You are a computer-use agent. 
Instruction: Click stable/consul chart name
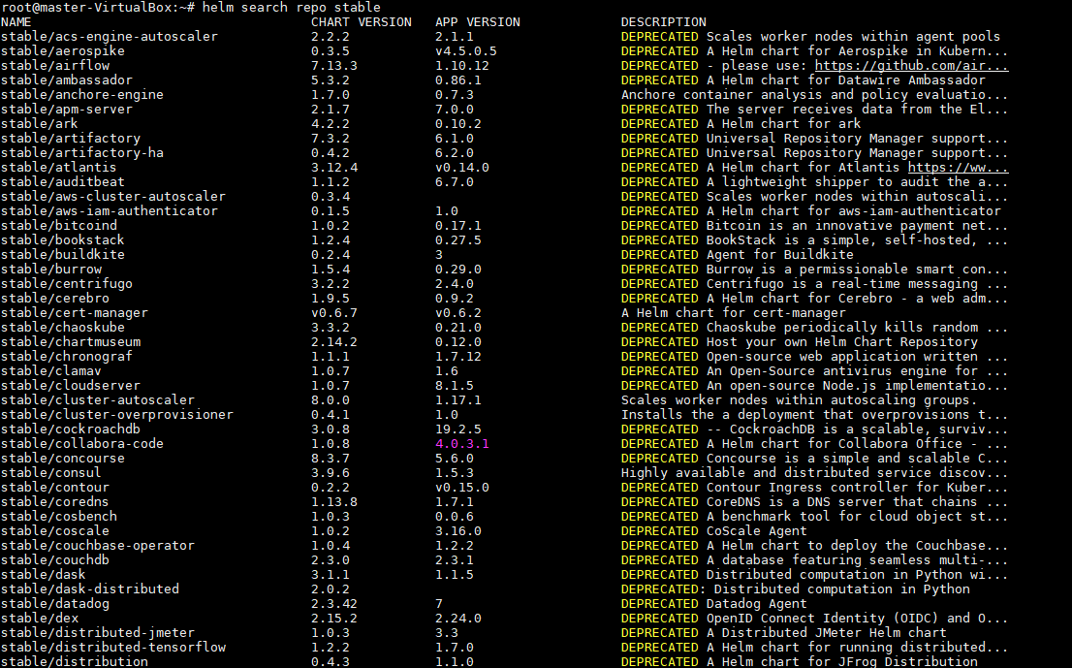[x=51, y=473]
